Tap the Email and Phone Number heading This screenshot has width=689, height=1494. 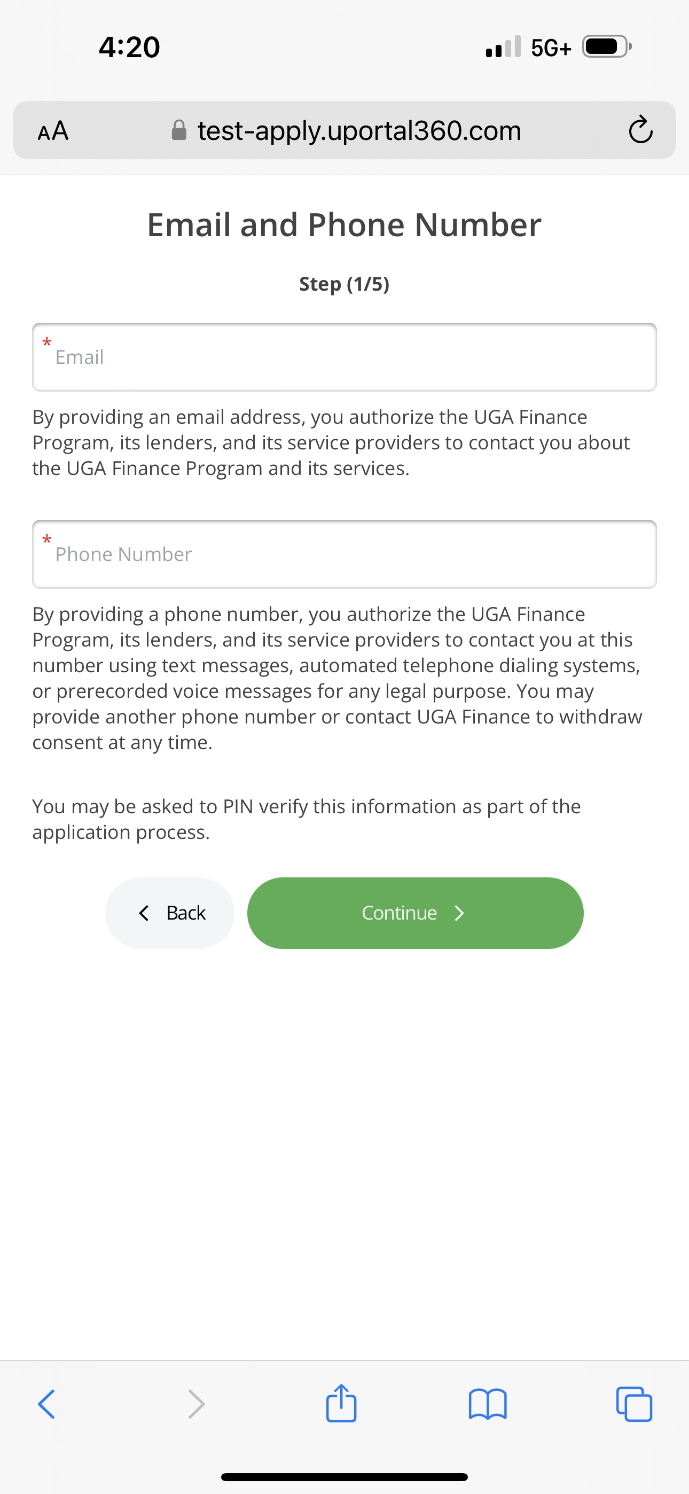344,224
